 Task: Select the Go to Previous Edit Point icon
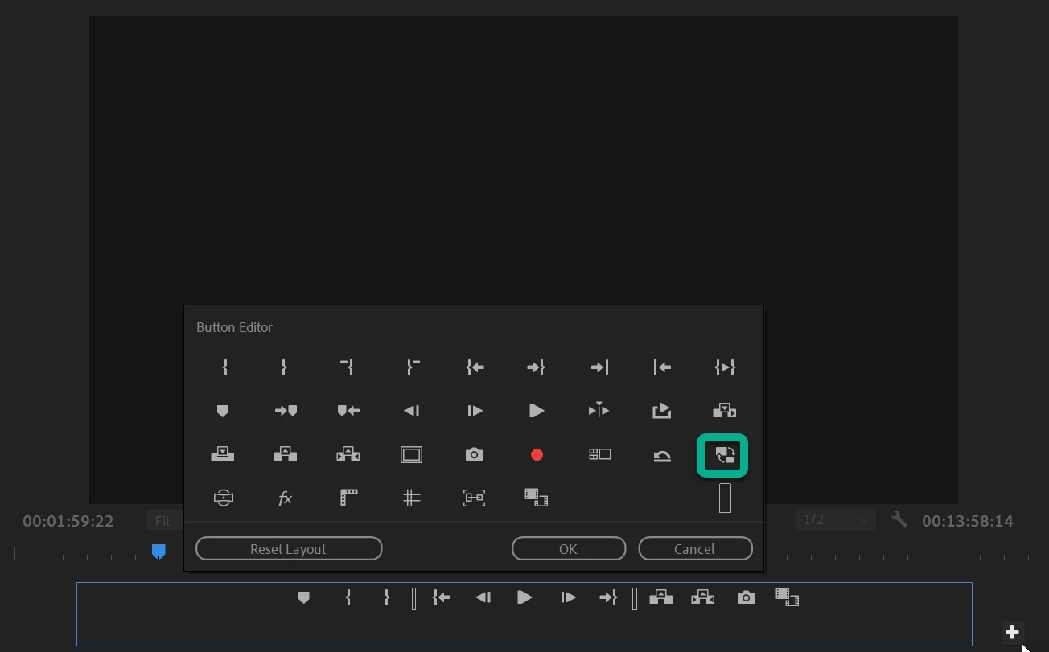click(x=662, y=367)
